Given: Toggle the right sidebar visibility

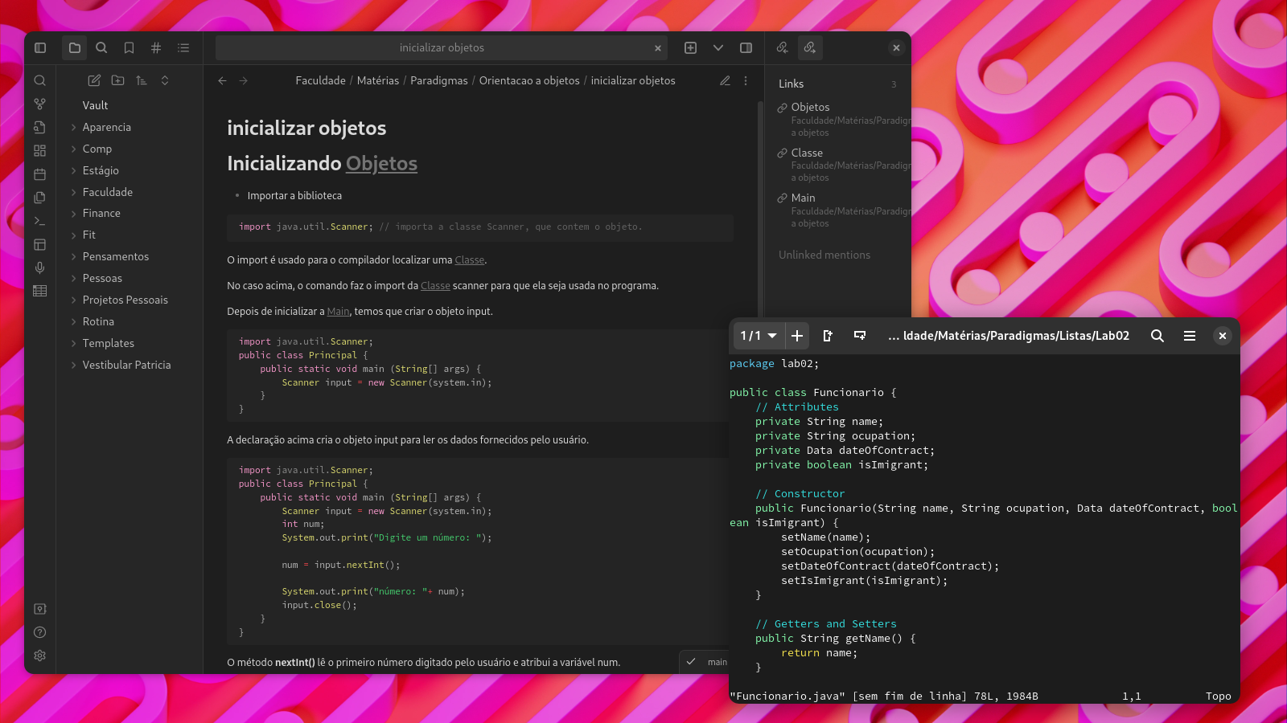Looking at the screenshot, I should [x=746, y=48].
